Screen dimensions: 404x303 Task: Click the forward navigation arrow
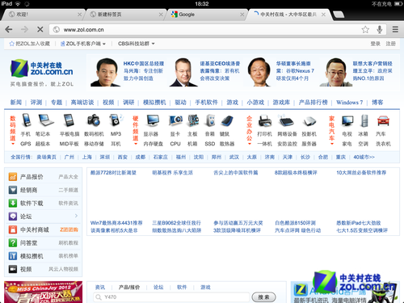click(24, 29)
